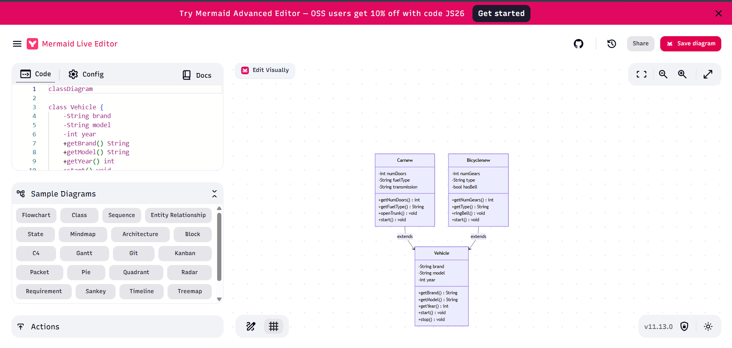This screenshot has height=348, width=732.
Task: Select the Vehicle class box title
Action: [x=442, y=253]
